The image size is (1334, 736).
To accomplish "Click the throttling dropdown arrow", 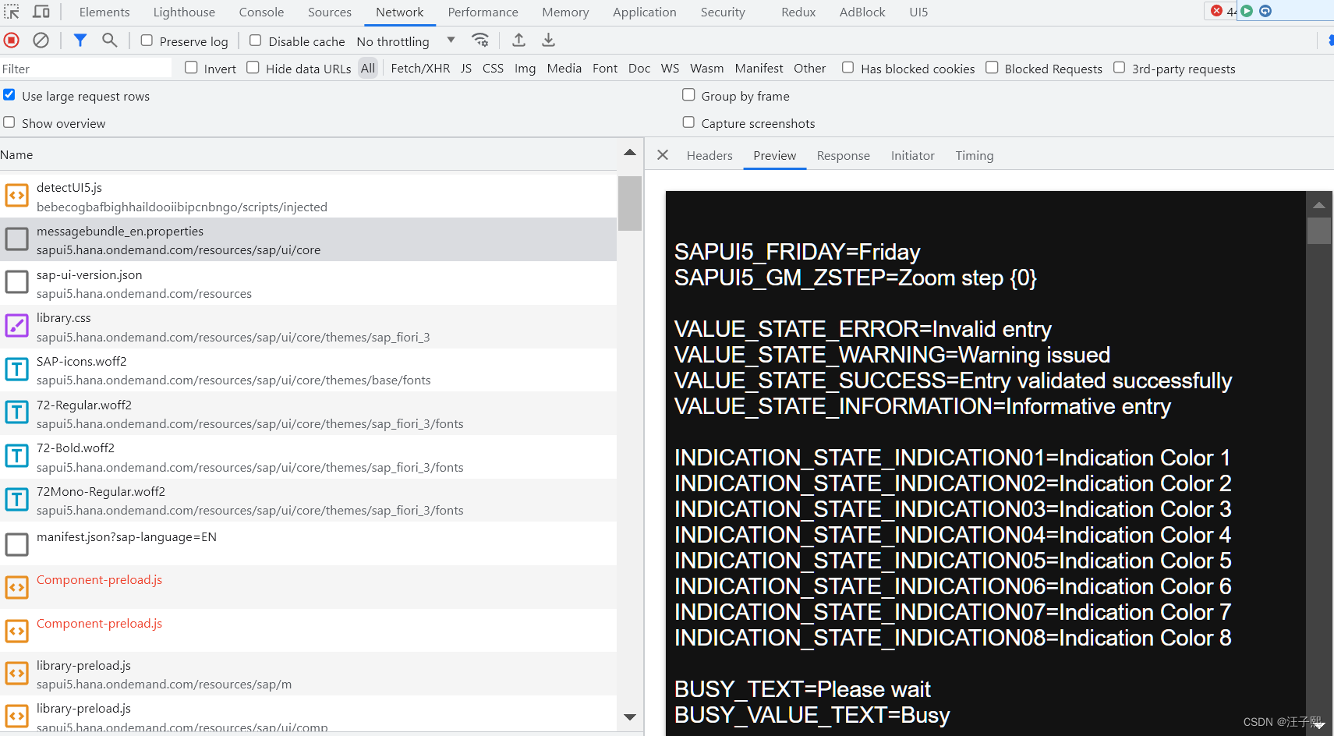I will [x=451, y=41].
